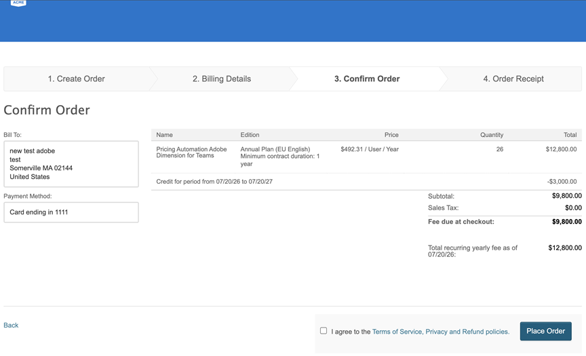Click the Price column header
The height and width of the screenshot is (356, 586).
(x=391, y=135)
